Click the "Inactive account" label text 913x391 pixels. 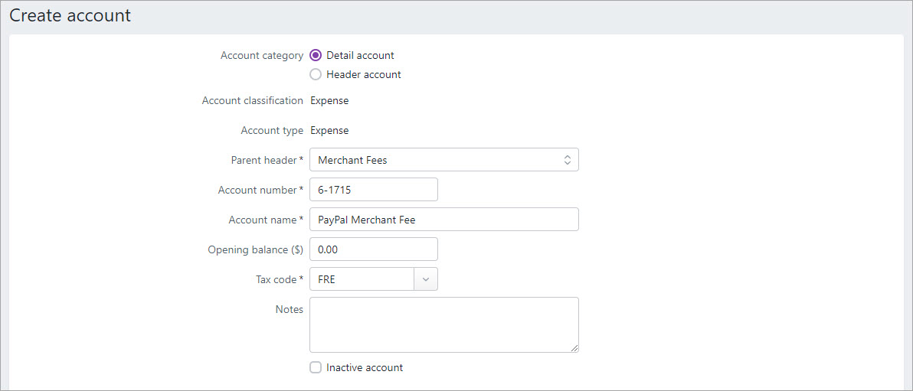tap(365, 367)
